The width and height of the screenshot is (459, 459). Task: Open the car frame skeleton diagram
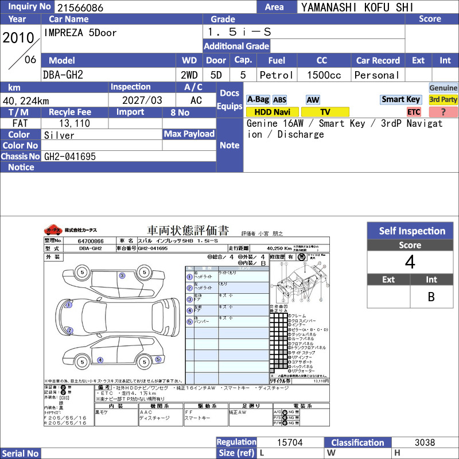click(299, 282)
